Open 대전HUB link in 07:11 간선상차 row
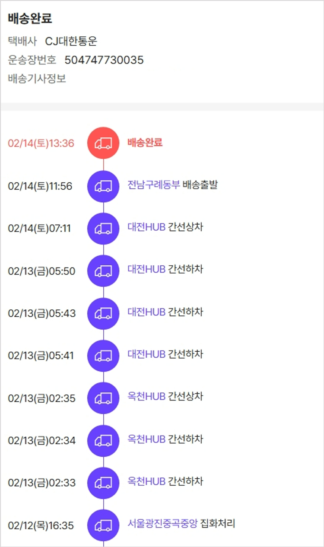The height and width of the screenshot is (547, 324). pyautogui.click(x=146, y=227)
